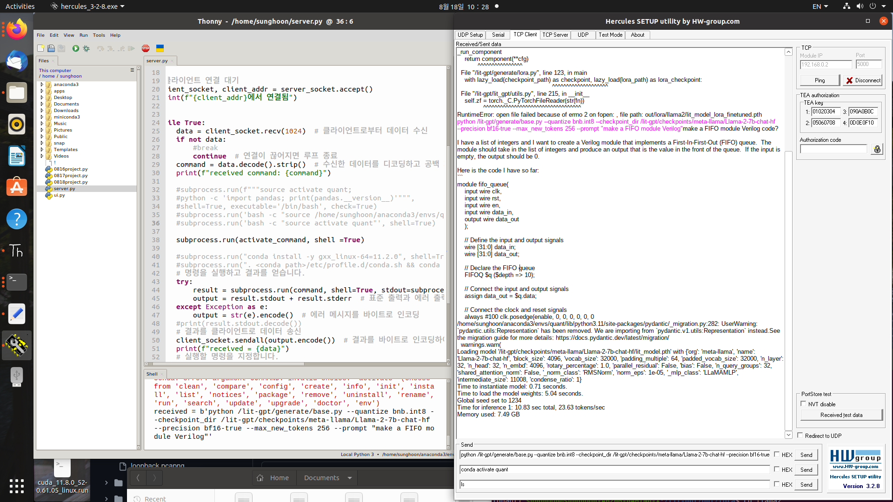Expand the Documents folder in Files
Screen dimensions: 893x502
(x=42, y=104)
